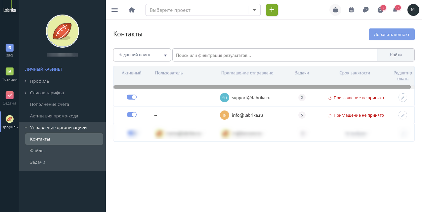Open the calendar icon in top bar

(x=352, y=10)
